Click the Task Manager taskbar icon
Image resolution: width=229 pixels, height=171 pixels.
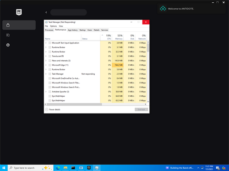click(x=97, y=168)
